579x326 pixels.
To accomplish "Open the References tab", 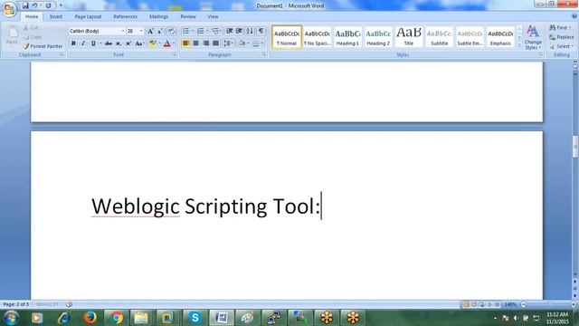I will coord(125,16).
